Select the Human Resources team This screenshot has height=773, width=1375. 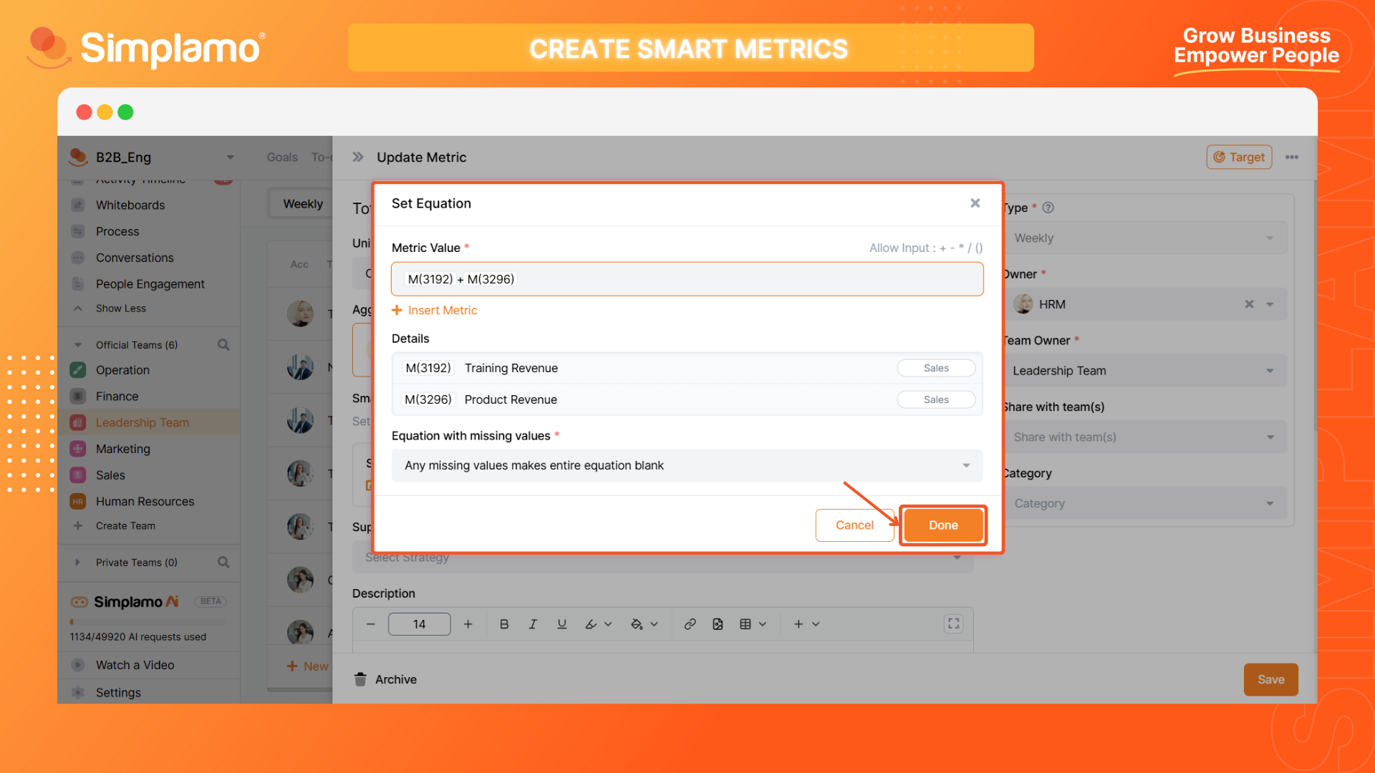pyautogui.click(x=145, y=501)
